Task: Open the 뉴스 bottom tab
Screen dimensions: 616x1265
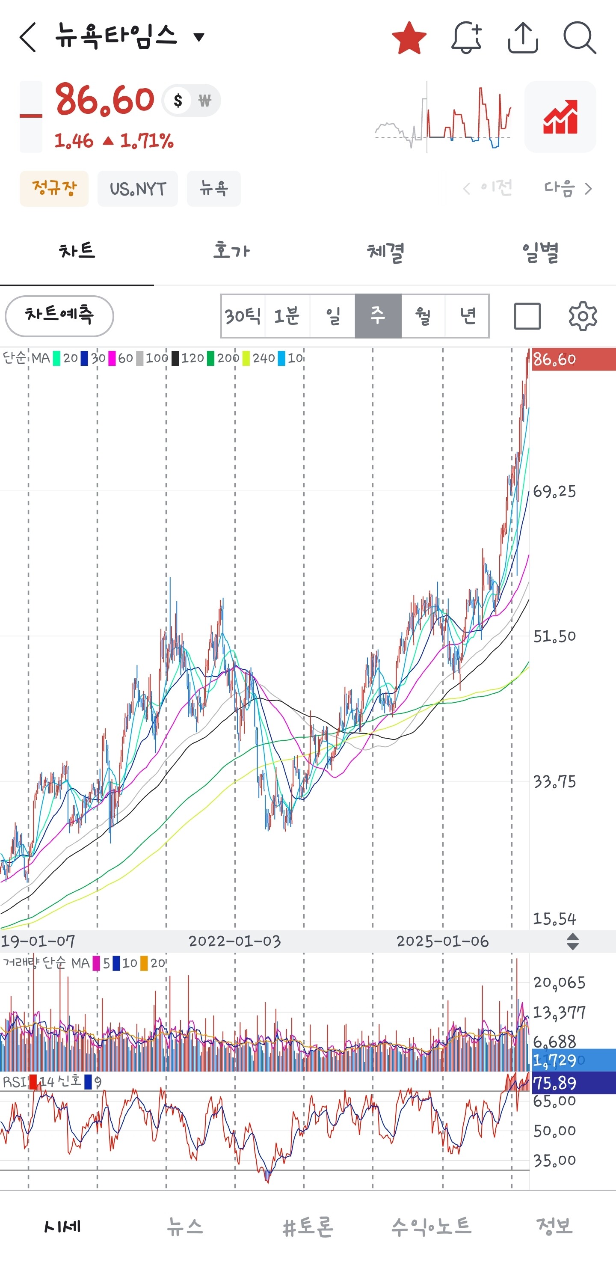Action: click(184, 1226)
